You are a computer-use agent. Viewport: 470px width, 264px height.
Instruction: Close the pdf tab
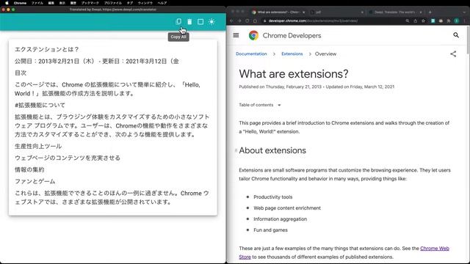[x=362, y=12]
